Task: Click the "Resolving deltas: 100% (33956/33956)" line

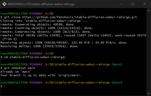Action: [40, 46]
